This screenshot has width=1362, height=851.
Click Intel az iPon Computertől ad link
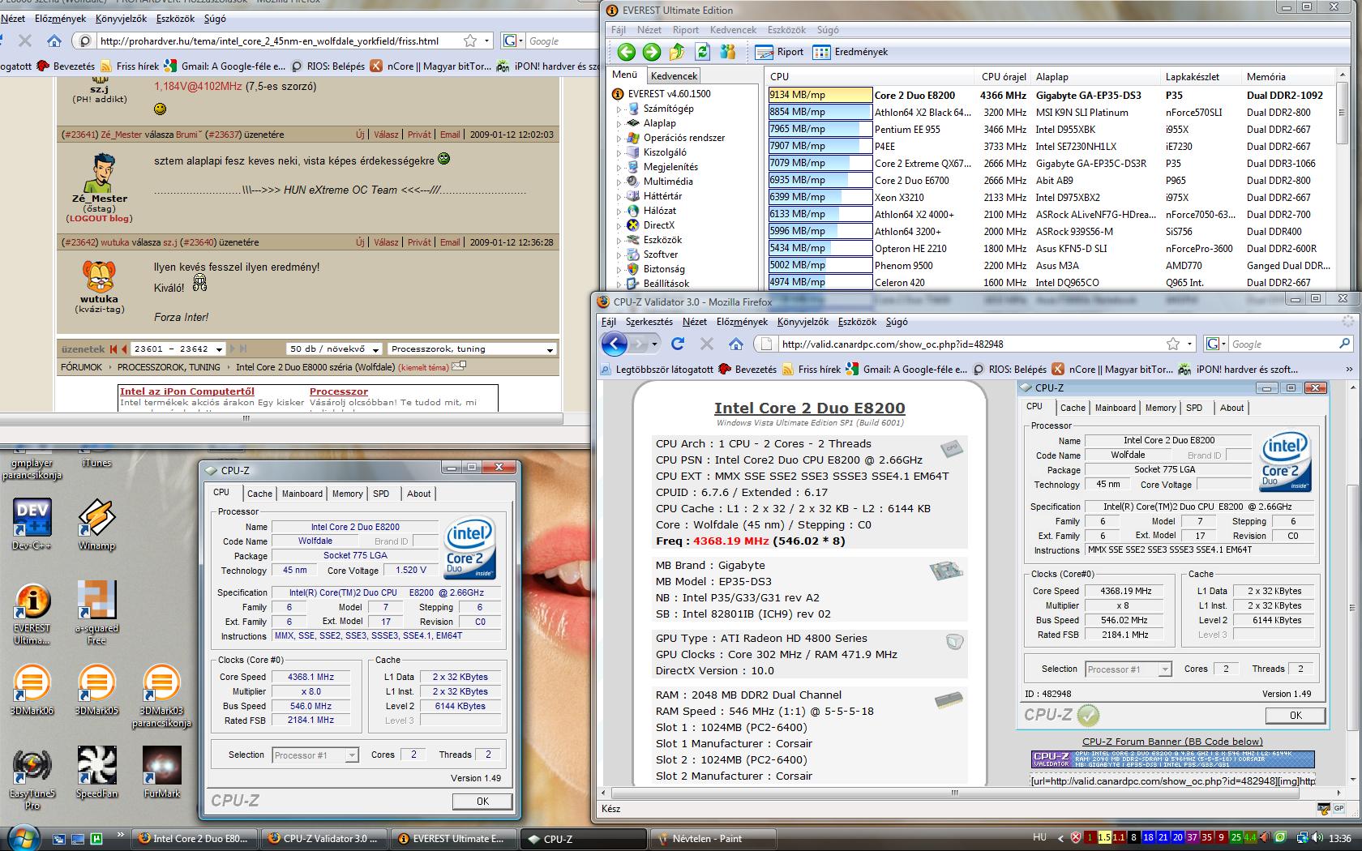(187, 391)
